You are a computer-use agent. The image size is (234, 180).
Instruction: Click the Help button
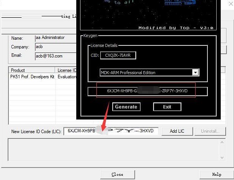coord(217,174)
